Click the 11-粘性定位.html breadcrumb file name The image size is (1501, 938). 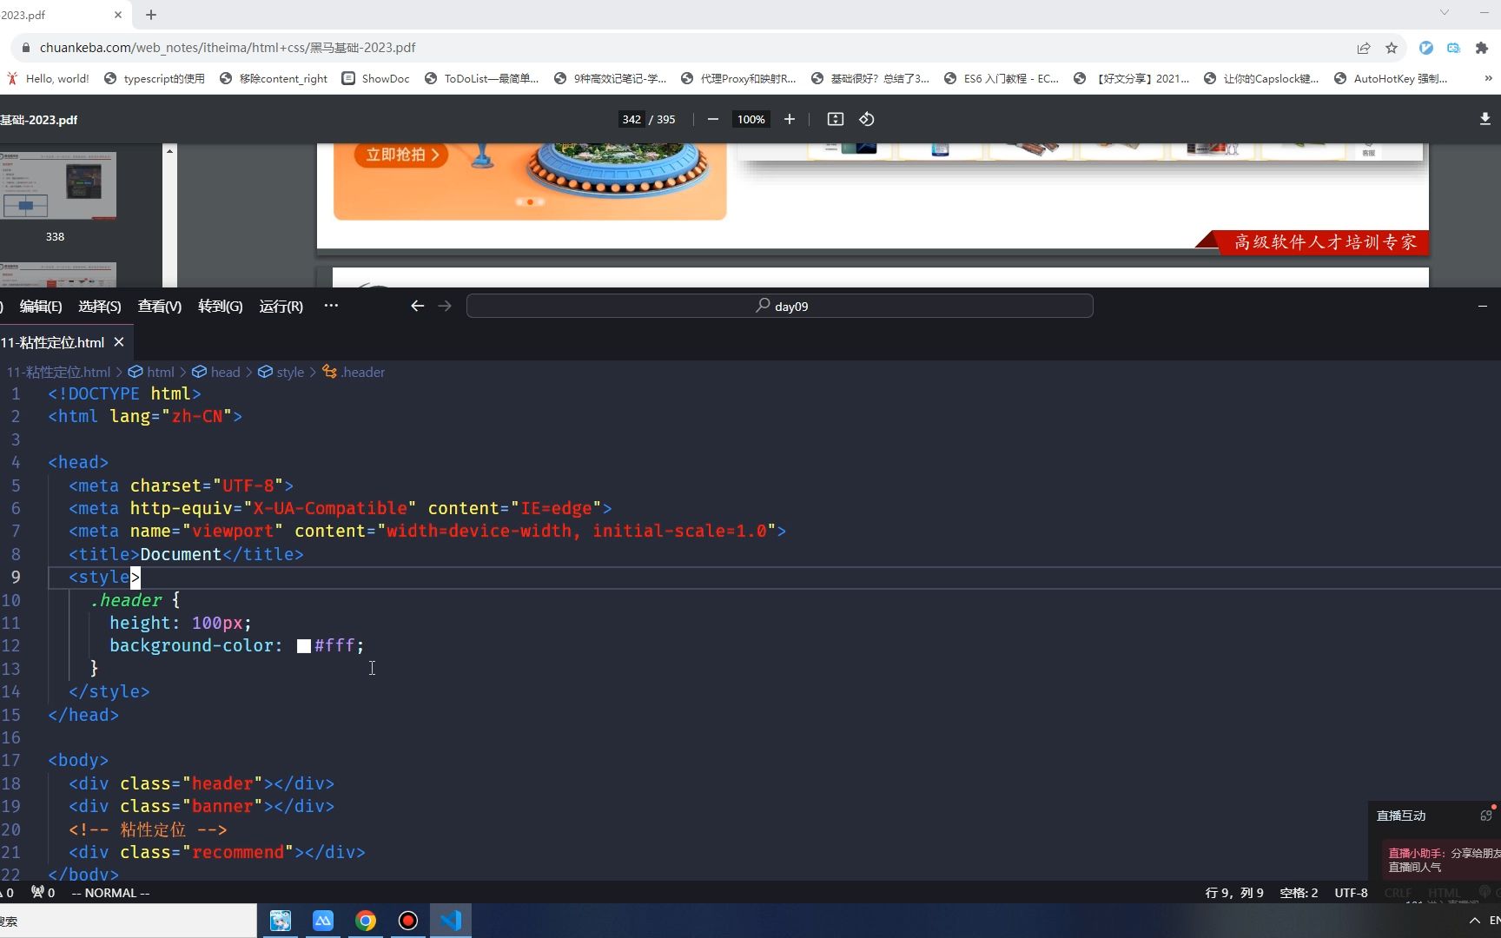tap(59, 373)
